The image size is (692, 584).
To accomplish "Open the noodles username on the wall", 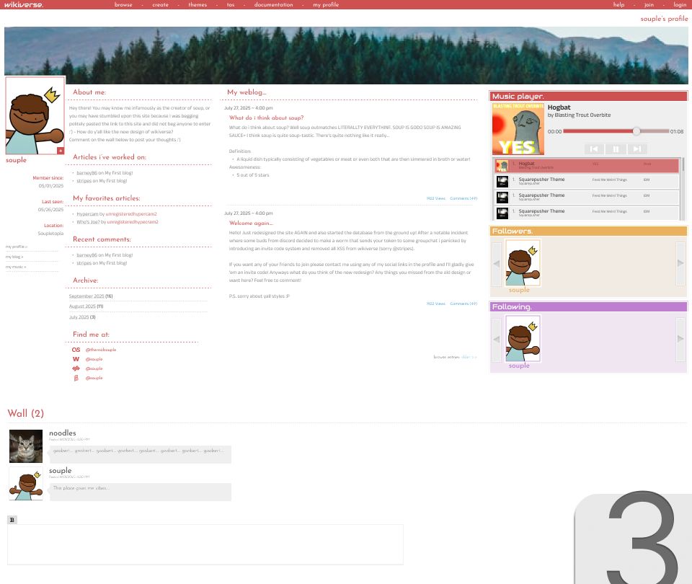I will click(62, 433).
